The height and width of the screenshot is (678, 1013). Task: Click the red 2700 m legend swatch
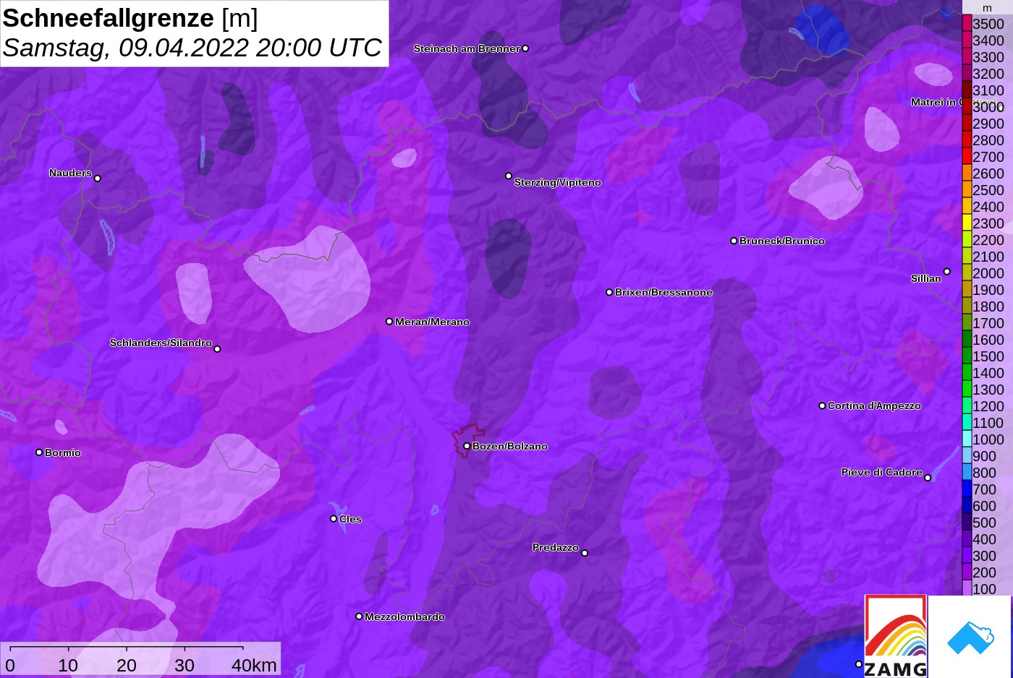tap(967, 156)
